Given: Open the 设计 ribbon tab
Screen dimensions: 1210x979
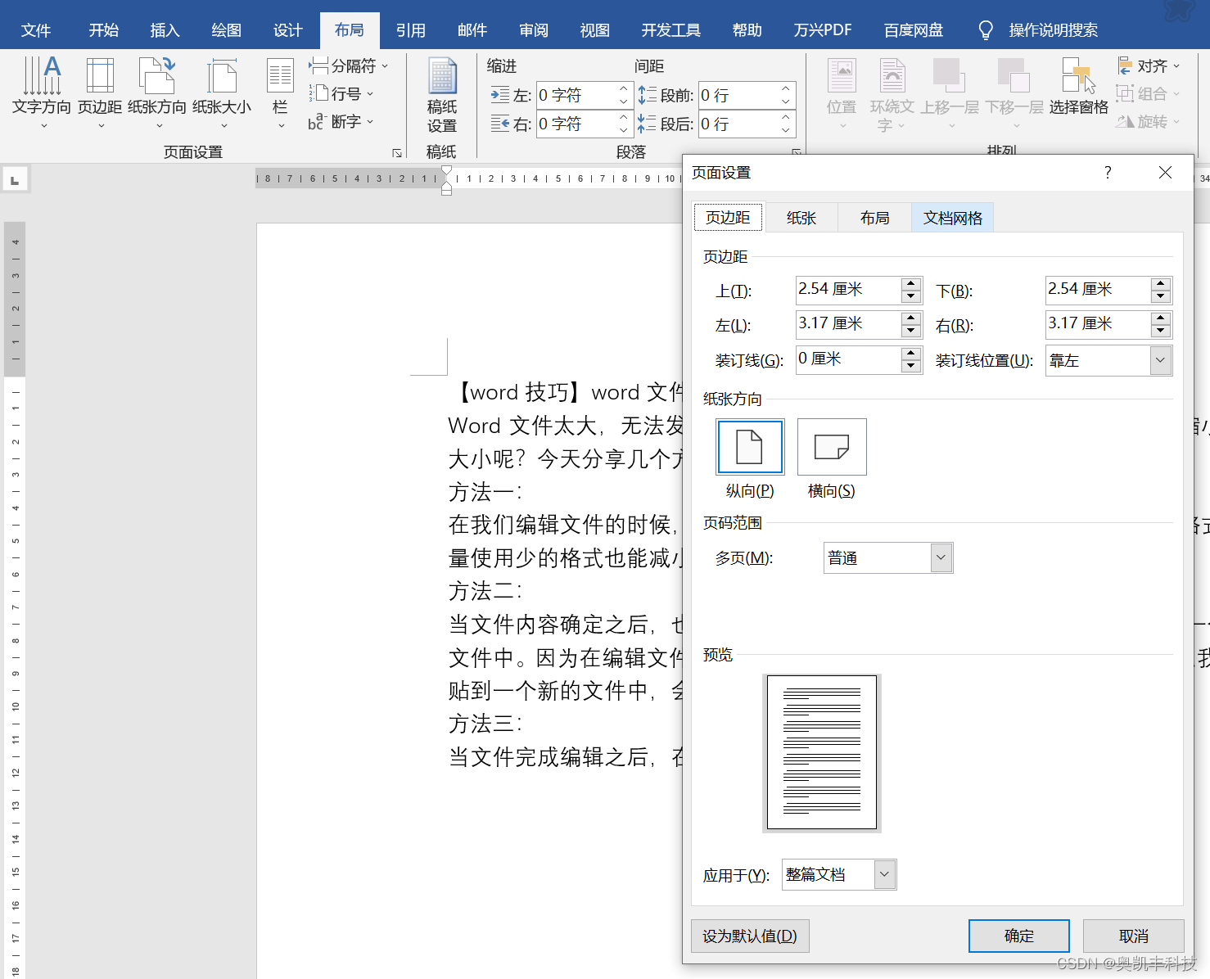Looking at the screenshot, I should [288, 30].
